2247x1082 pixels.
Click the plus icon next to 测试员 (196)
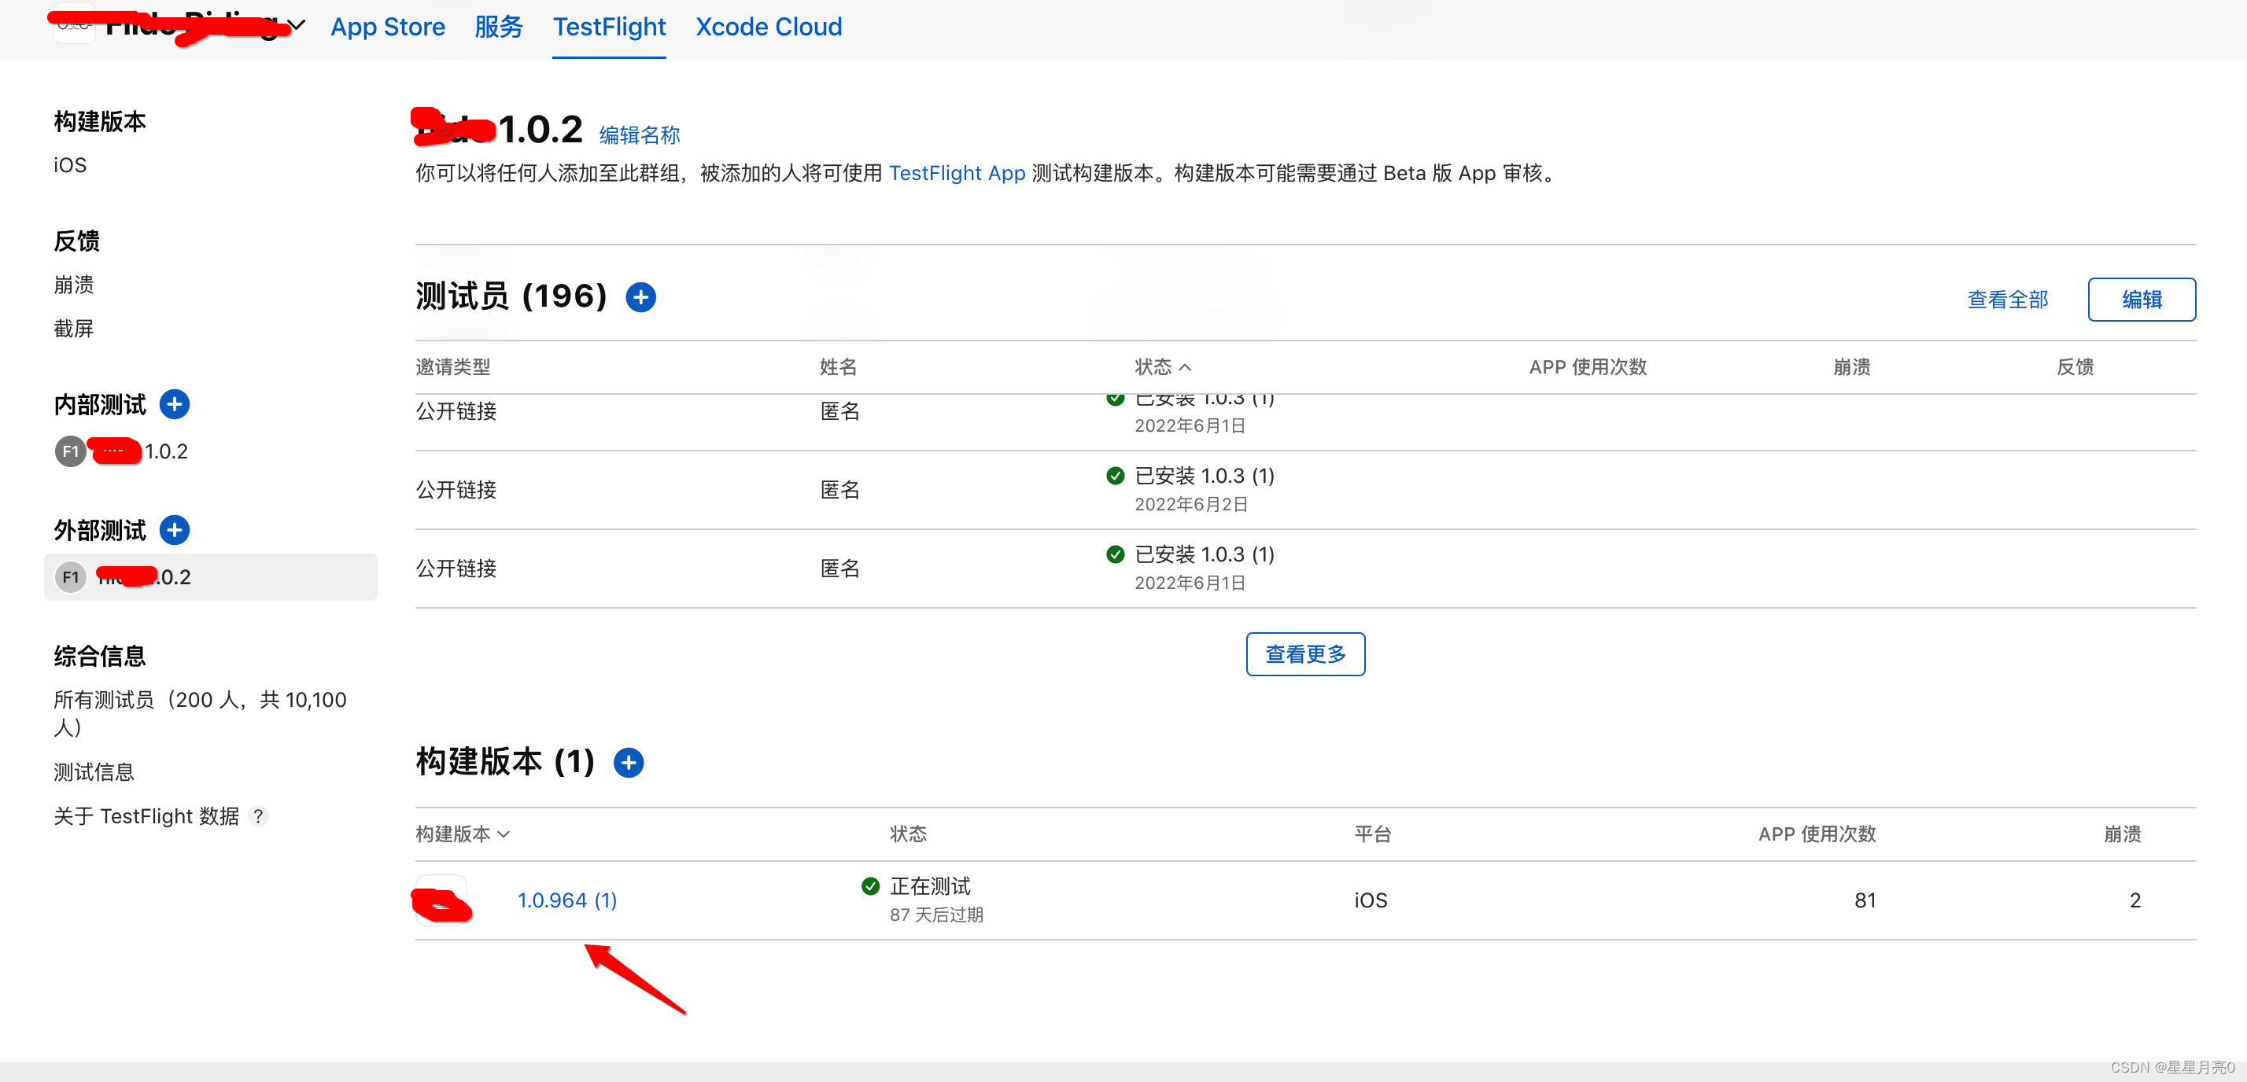click(x=640, y=297)
